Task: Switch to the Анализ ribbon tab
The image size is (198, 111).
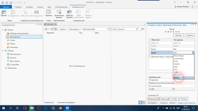Action: (x=40, y=7)
